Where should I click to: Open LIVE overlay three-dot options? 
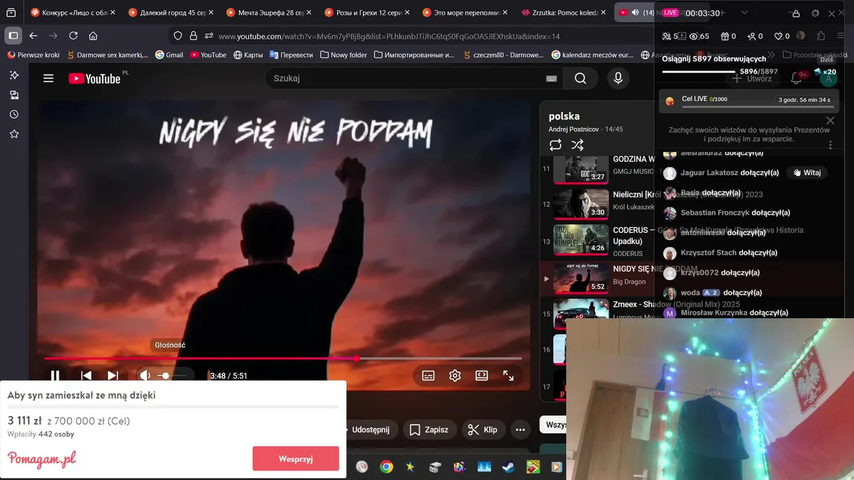tap(830, 145)
